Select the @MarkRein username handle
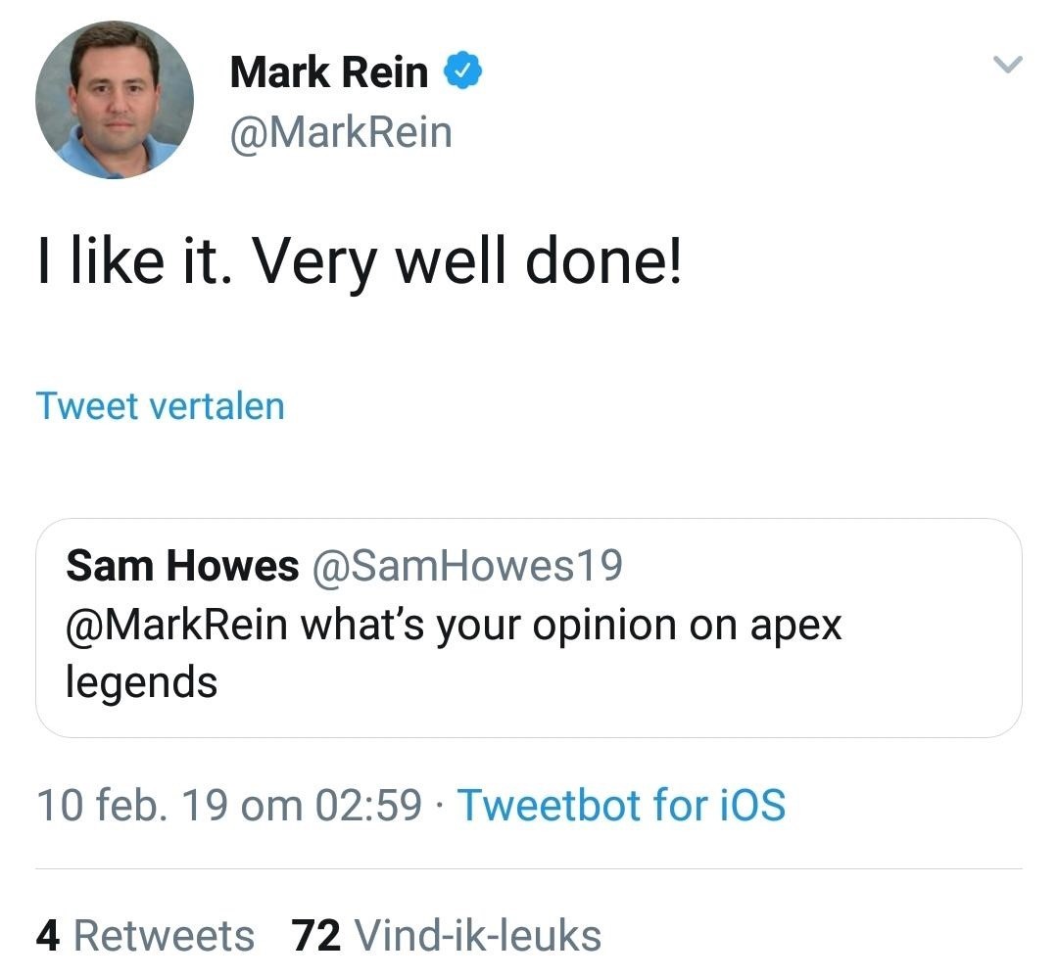The height and width of the screenshot is (978, 1058). [340, 132]
